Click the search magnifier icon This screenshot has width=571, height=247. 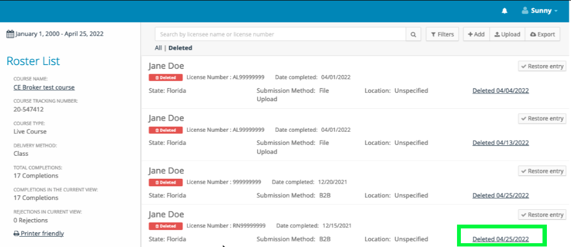[414, 34]
